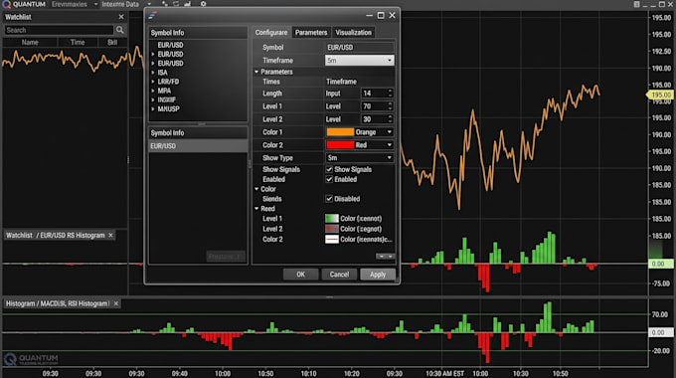
Task: Close the MACD RSI Histogram tab
Action: [116, 303]
